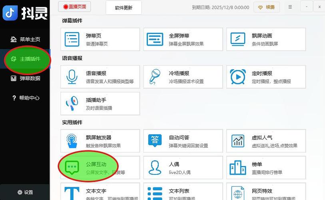Open the 弹幕页 普通弹幕页 card
The height and width of the screenshot is (200, 325).
[x=100, y=39]
